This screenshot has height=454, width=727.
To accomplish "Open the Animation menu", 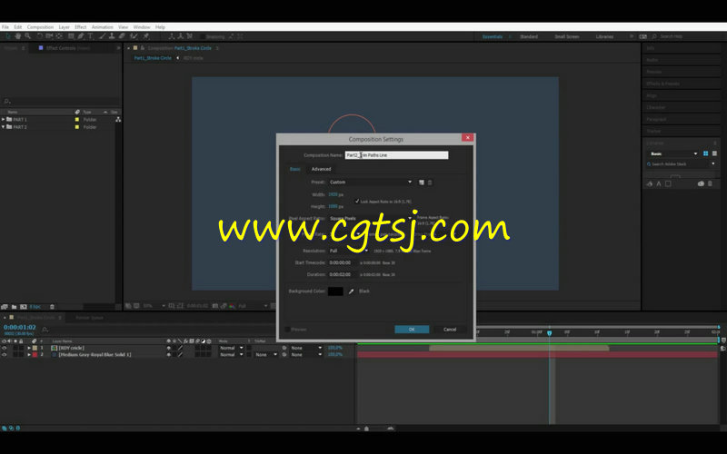I will tap(103, 27).
